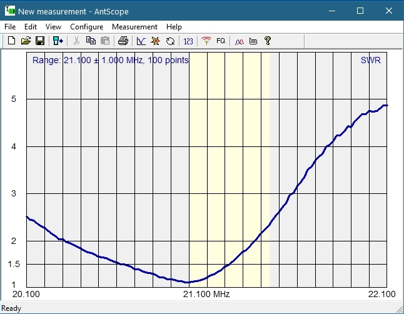This screenshot has width=404, height=314.
Task: Click the 123 numeric data icon
Action: [x=188, y=41]
